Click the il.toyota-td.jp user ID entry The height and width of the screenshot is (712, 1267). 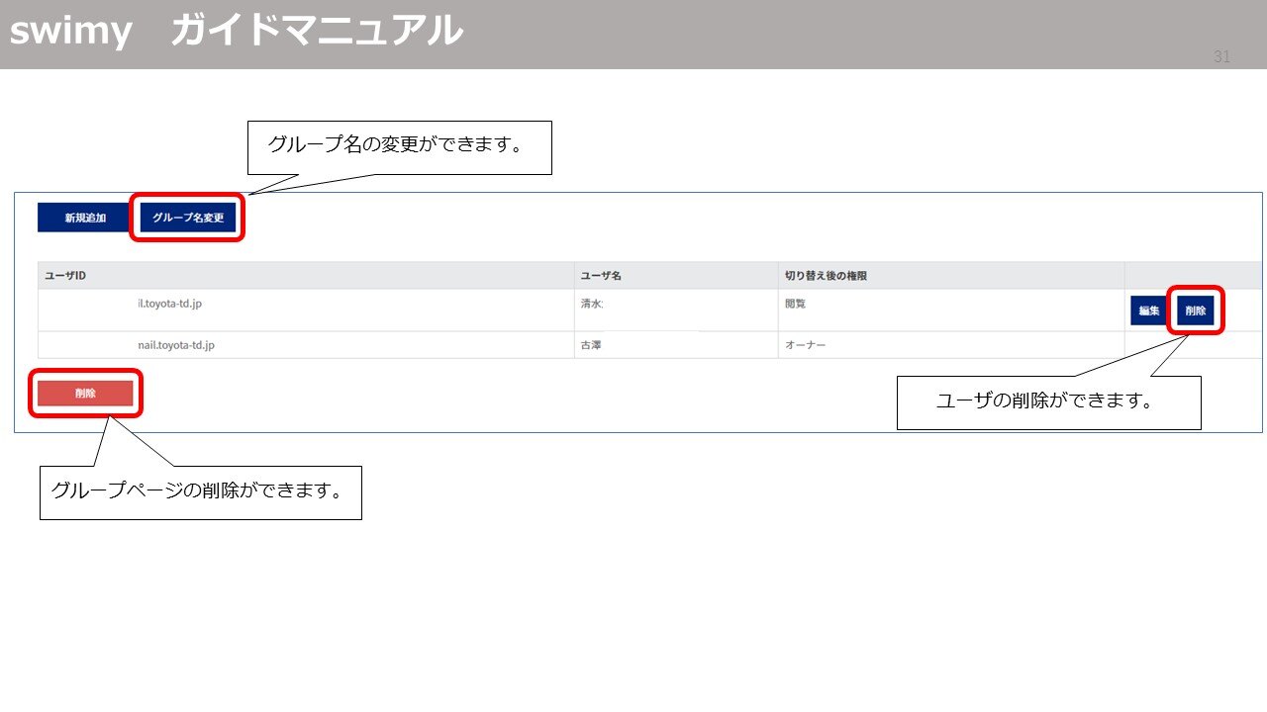click(x=170, y=304)
